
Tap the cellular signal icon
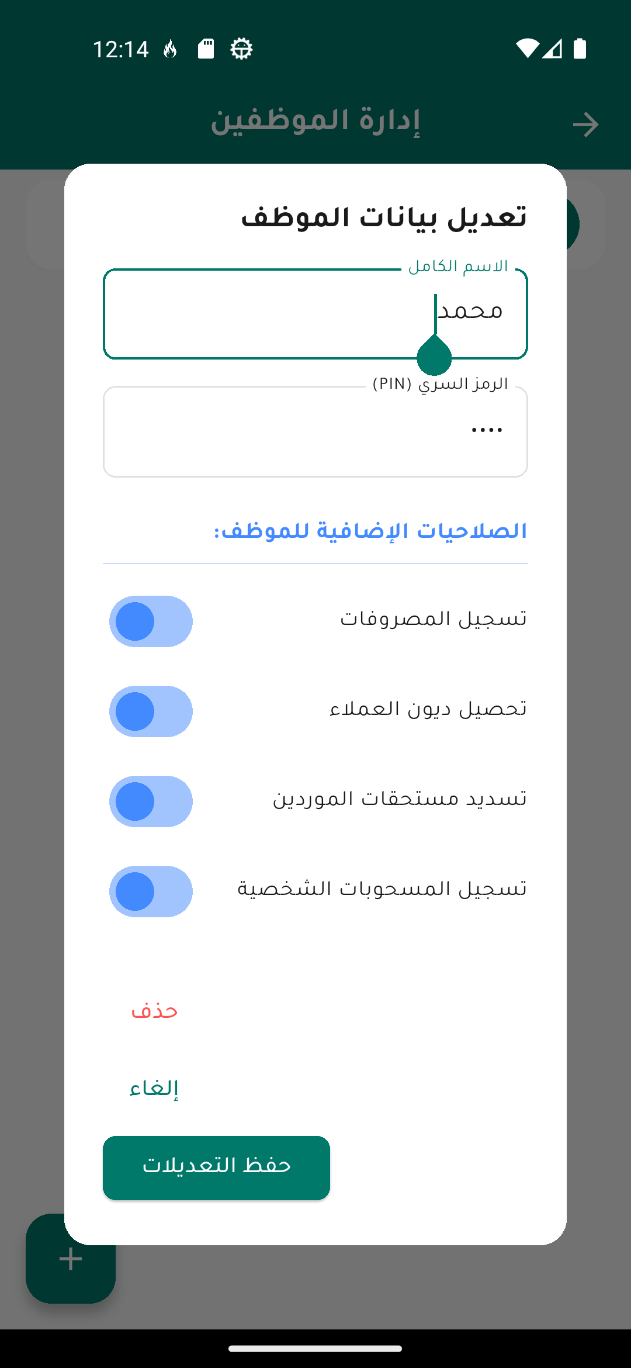click(x=552, y=49)
